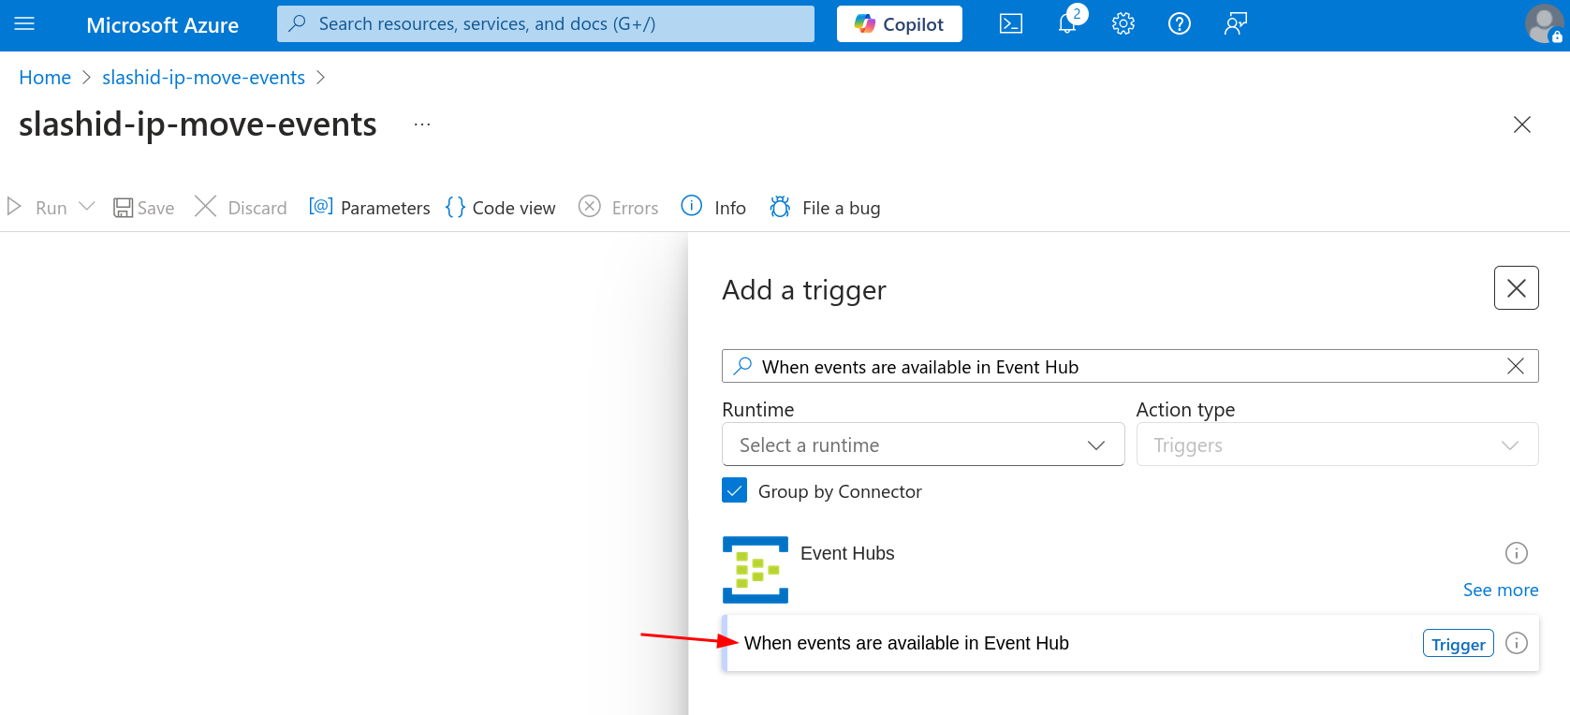Click the search magnifier in trigger search

point(742,366)
